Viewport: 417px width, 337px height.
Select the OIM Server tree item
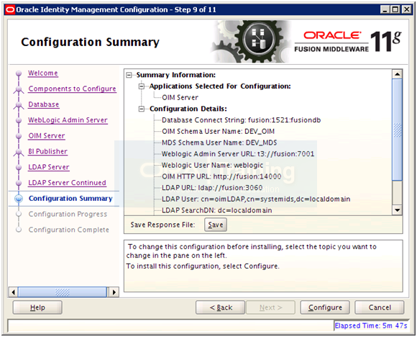tap(180, 97)
